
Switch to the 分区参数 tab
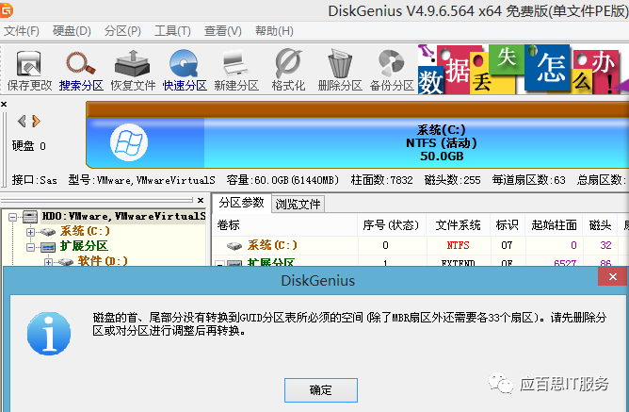[241, 203]
